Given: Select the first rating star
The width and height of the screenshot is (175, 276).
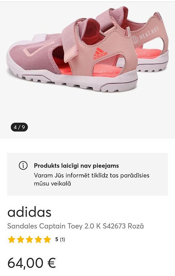Looking at the screenshot, I should [11, 240].
